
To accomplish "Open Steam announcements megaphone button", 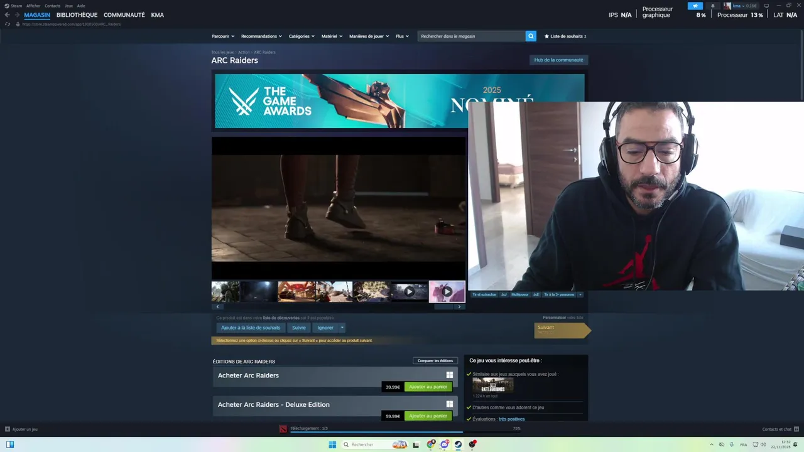I will [x=695, y=6].
